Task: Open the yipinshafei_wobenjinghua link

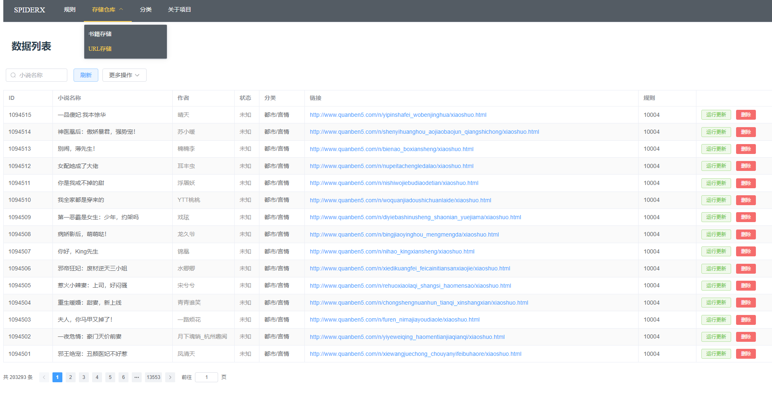Action: click(x=398, y=115)
